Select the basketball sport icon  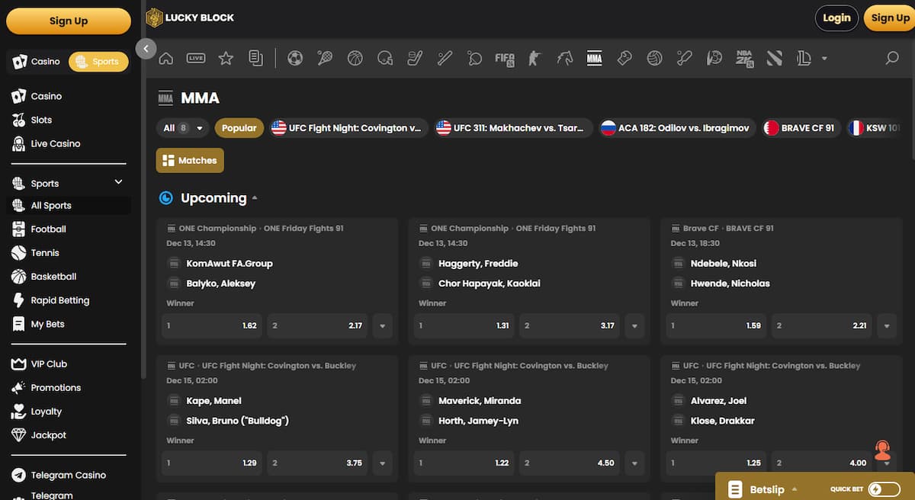355,58
